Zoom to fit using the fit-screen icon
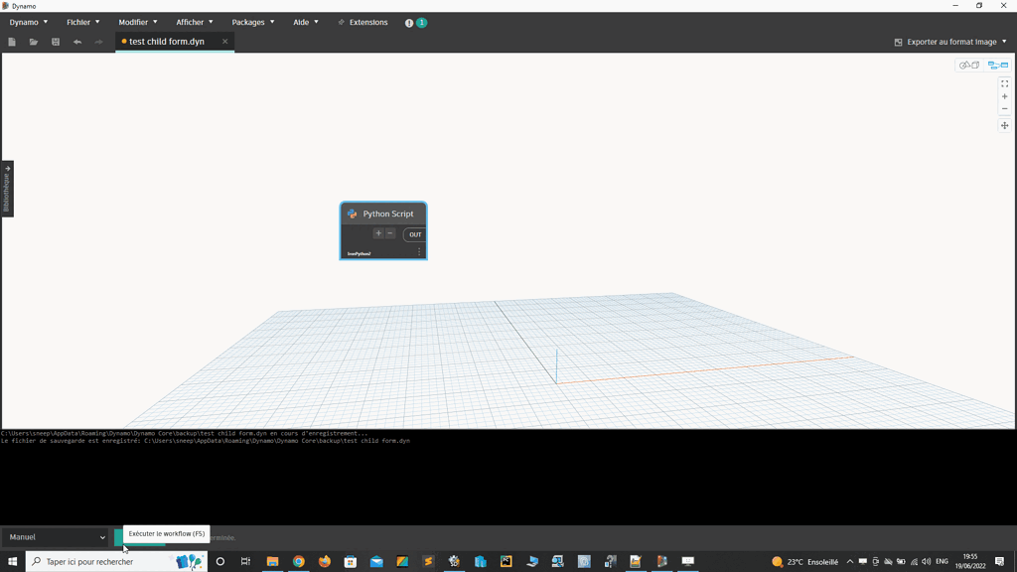This screenshot has height=572, width=1017. [1004, 83]
